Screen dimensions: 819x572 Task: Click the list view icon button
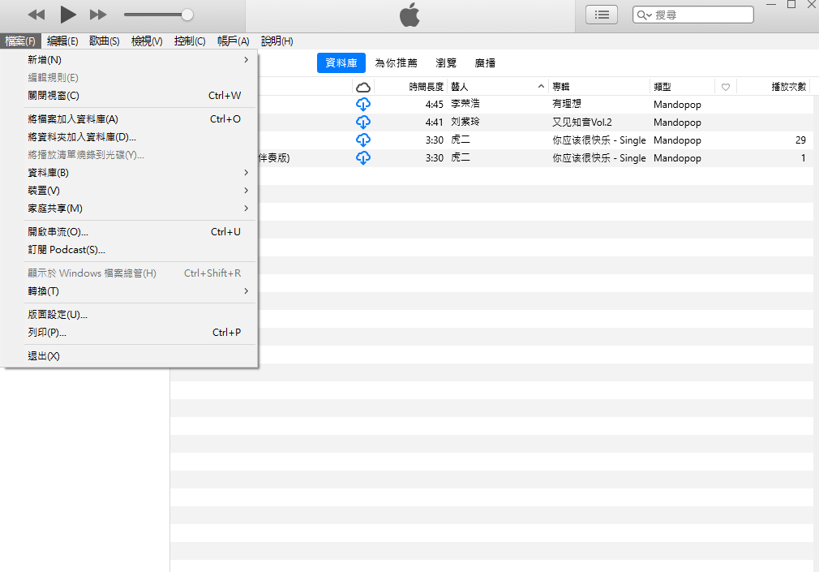tap(602, 15)
